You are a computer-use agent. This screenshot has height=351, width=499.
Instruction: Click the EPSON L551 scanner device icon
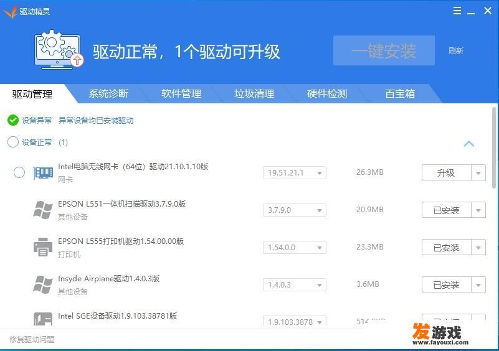coord(43,210)
